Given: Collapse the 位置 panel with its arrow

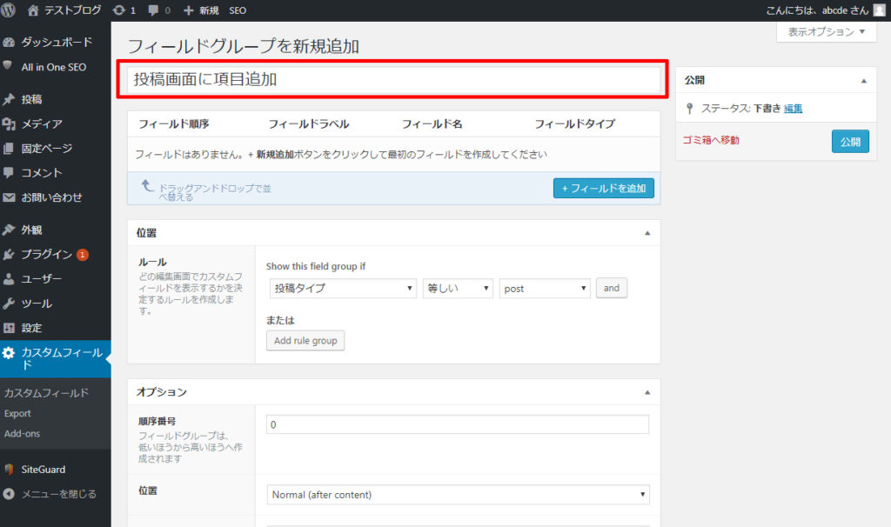Looking at the screenshot, I should point(646,233).
